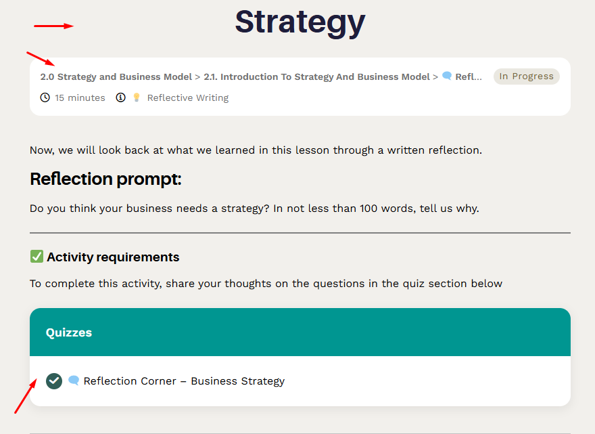595x434 pixels.
Task: Click the completed check circle in quiz row
Action: tap(54, 381)
